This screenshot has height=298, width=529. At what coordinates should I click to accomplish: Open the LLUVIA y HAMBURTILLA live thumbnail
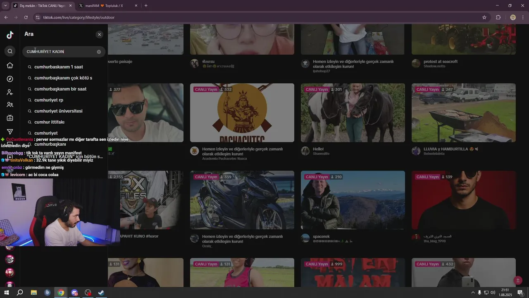pyautogui.click(x=464, y=113)
